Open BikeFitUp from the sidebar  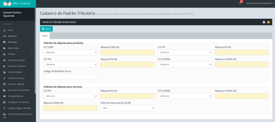pos(14,36)
